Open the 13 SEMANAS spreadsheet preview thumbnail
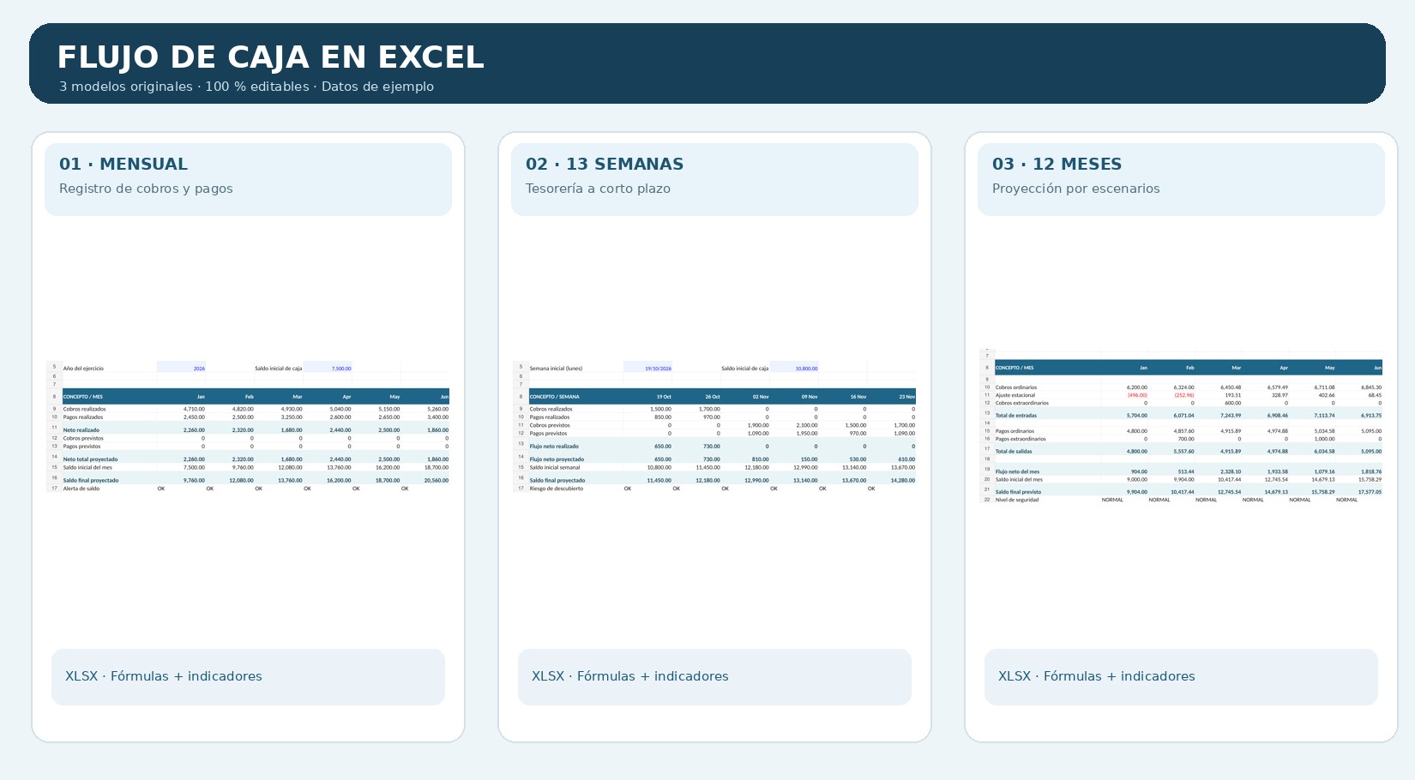The height and width of the screenshot is (780, 1415). (x=714, y=426)
